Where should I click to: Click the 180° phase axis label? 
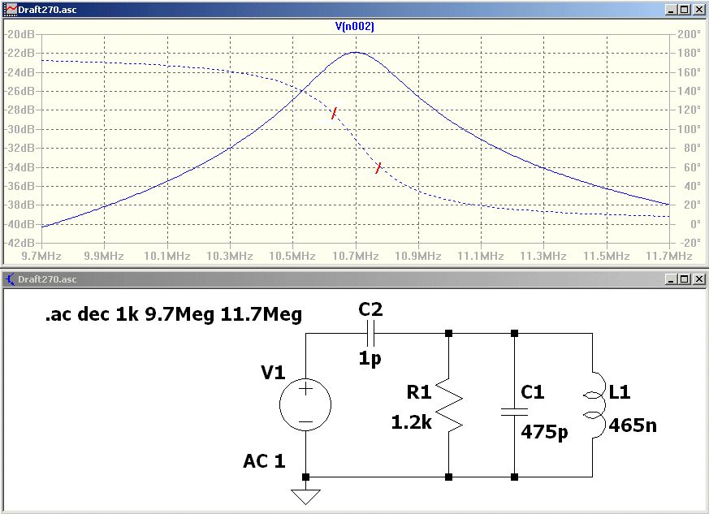coord(690,53)
